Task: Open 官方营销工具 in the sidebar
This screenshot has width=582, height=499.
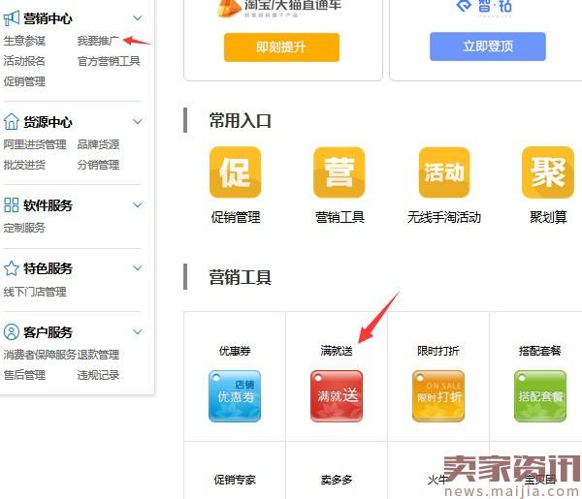Action: pyautogui.click(x=109, y=61)
